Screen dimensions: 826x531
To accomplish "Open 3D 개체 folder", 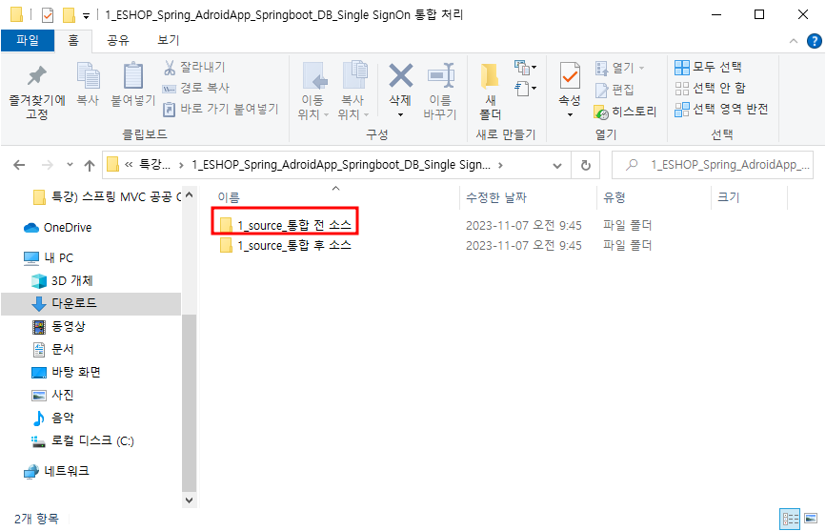I will (63, 281).
